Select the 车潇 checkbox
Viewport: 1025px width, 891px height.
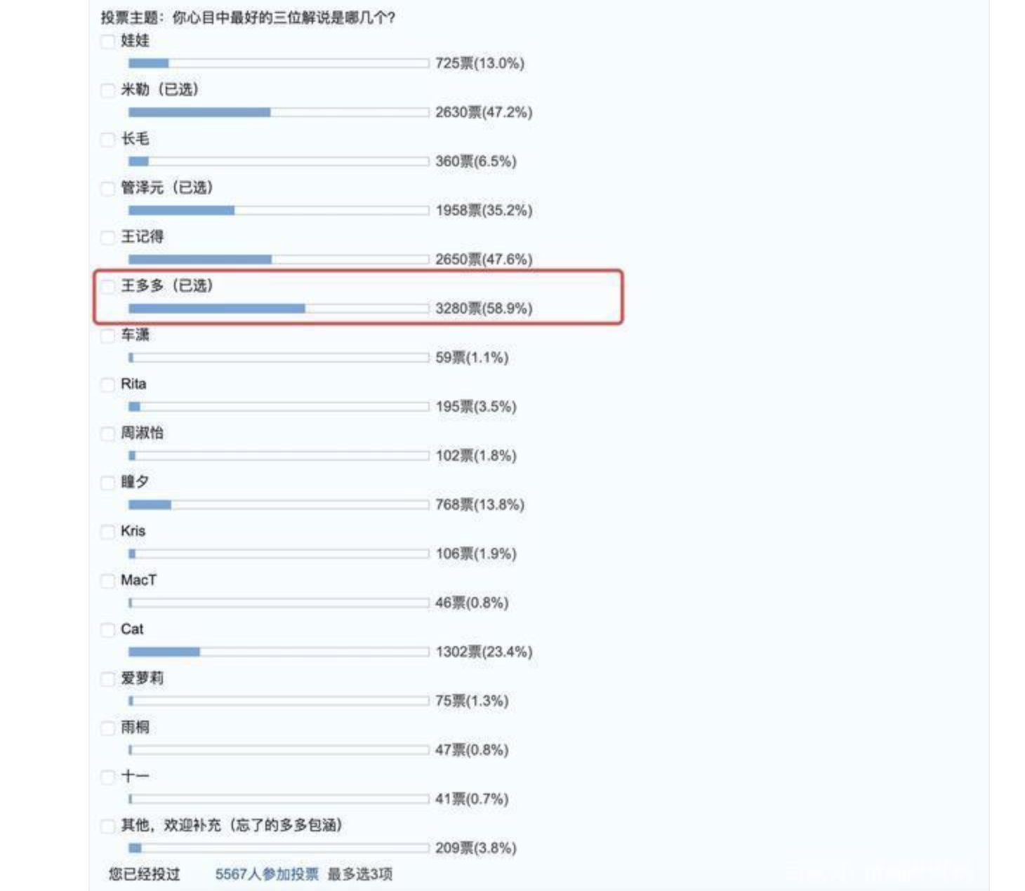pos(107,336)
